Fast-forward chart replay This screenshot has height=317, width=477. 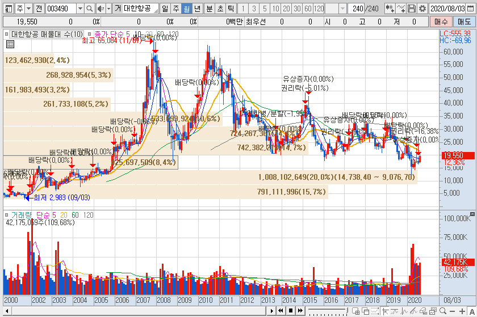(300, 311)
